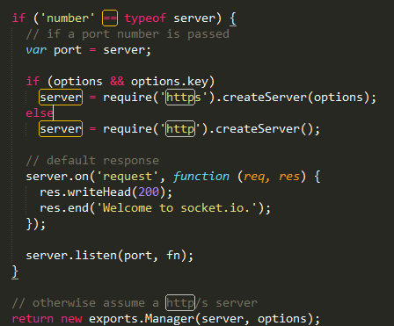Click the highlighted == operator
Screen dimensions: 394x326
tap(110, 18)
